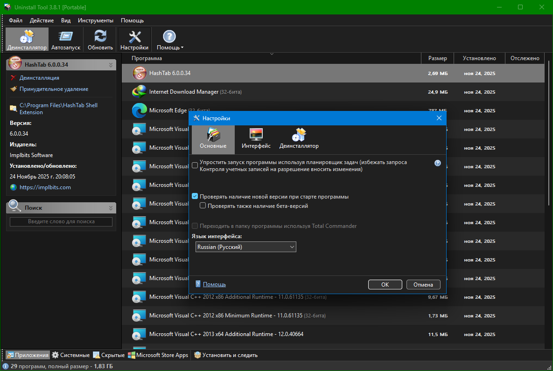This screenshot has height=371, width=553.
Task: Open the interface language dropdown
Action: pos(246,247)
